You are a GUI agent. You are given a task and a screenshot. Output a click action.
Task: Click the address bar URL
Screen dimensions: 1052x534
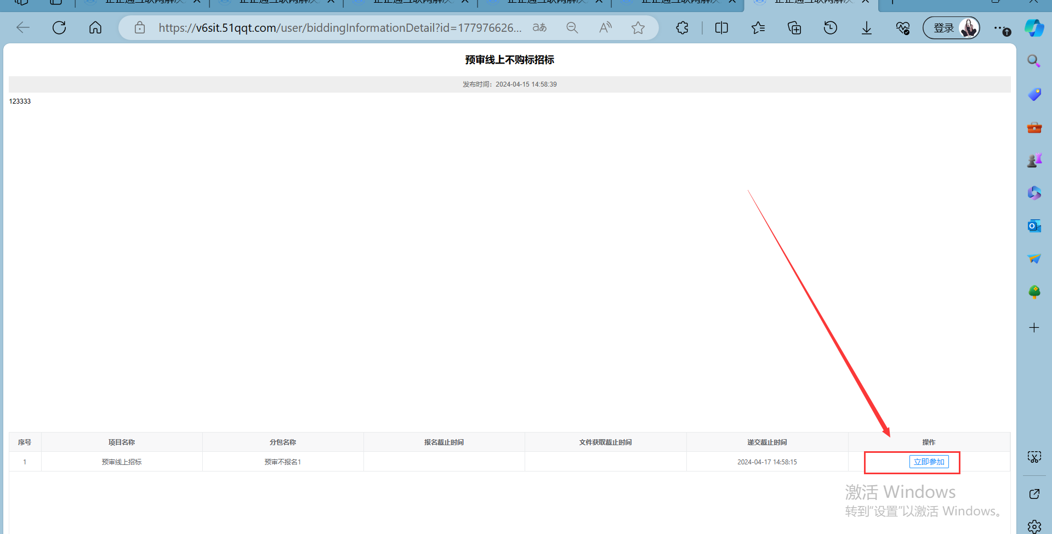click(340, 27)
